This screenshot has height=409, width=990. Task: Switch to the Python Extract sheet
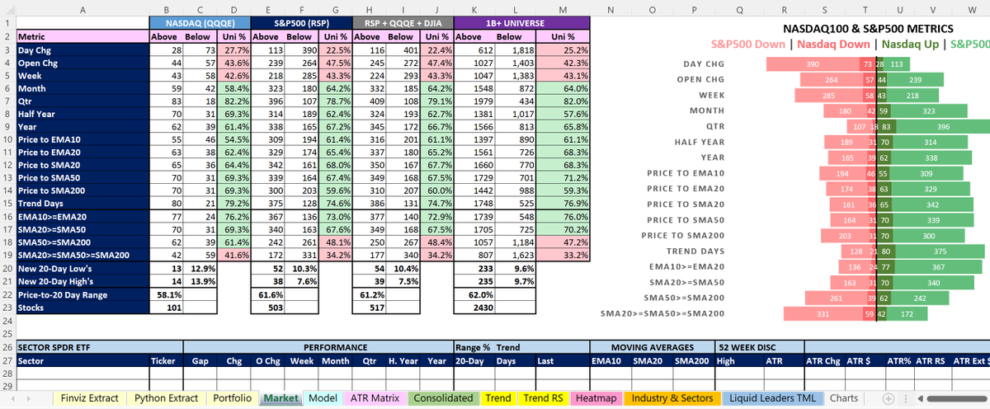coord(166,398)
